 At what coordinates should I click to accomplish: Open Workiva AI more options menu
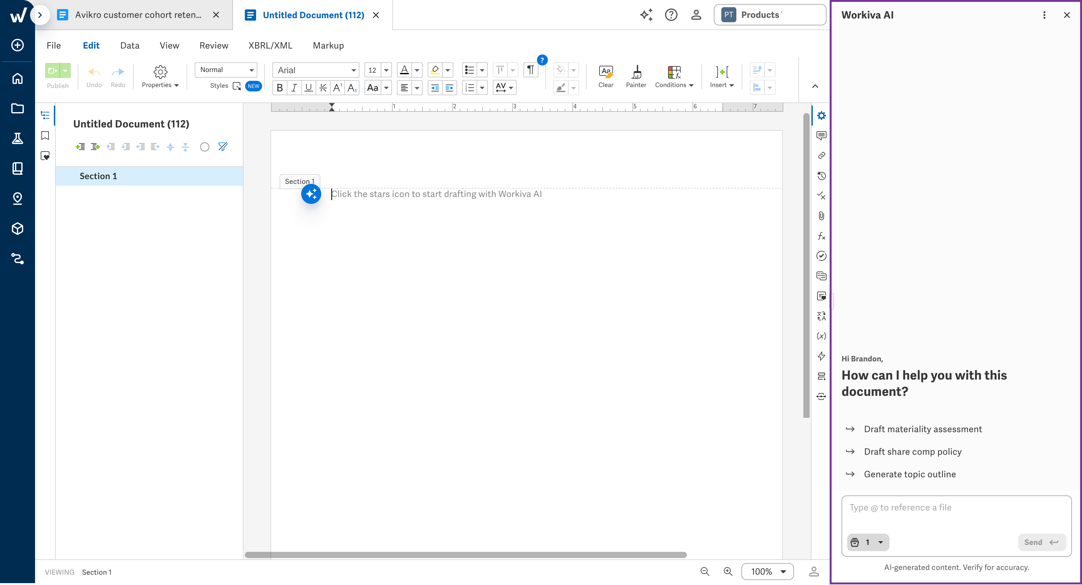[x=1044, y=15]
